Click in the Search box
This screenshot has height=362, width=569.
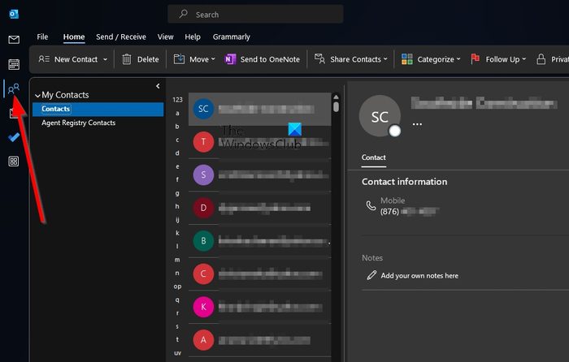(255, 14)
